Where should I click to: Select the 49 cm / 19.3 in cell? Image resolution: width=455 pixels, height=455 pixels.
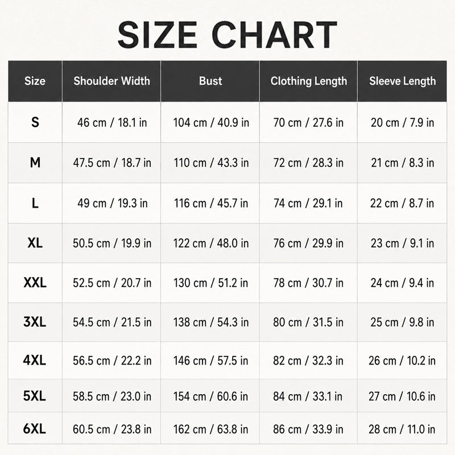click(x=112, y=203)
